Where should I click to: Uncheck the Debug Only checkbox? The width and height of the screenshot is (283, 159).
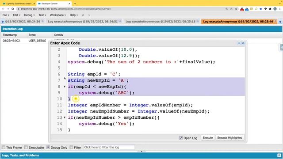[48, 148]
